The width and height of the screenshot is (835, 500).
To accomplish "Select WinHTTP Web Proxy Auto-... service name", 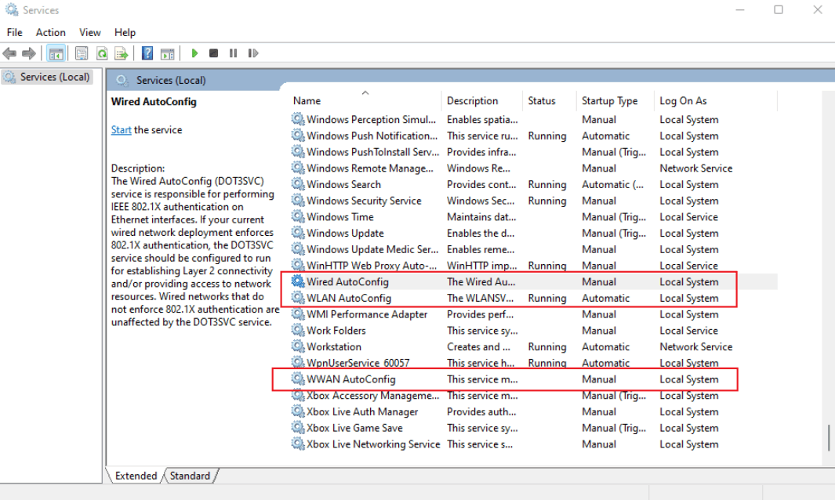I will (372, 266).
